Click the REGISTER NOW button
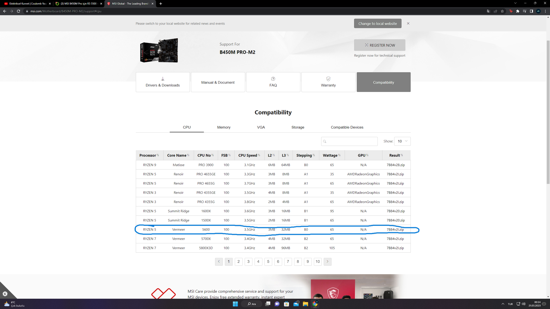The width and height of the screenshot is (550, 309). (380, 45)
